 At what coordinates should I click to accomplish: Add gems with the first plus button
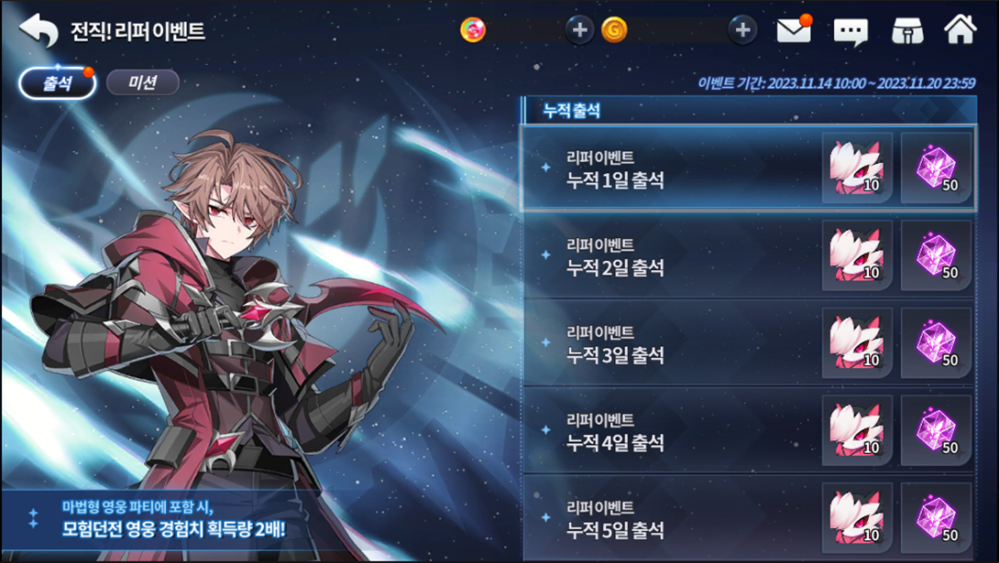(x=579, y=30)
